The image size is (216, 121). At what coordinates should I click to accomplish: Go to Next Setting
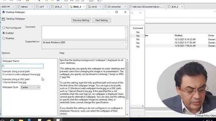point(101,20)
